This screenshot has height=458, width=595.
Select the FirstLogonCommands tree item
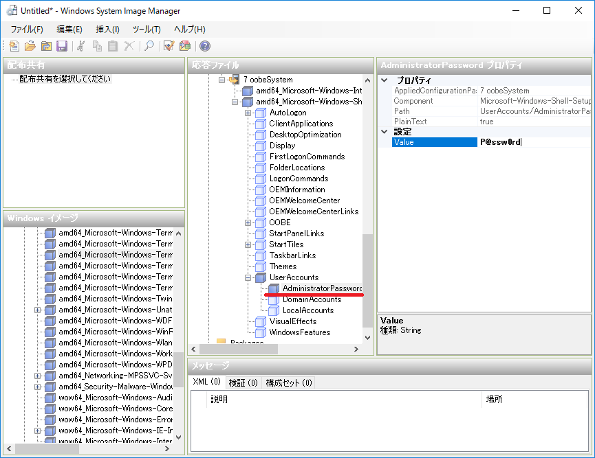point(307,157)
